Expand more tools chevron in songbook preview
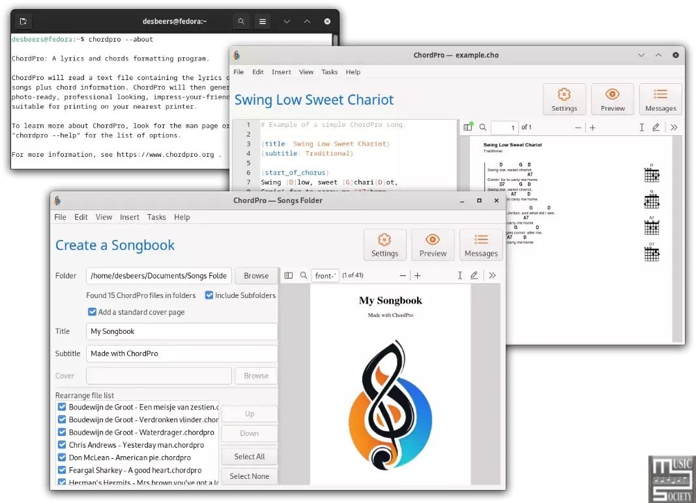696x503 pixels. coord(492,276)
